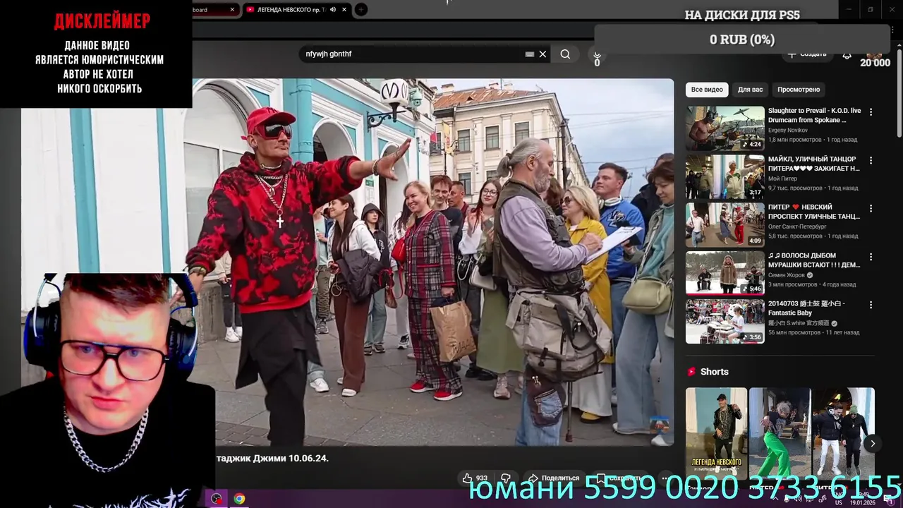903x508 pixels.
Task: Open the clock showing 19.01.2026
Action: (862, 499)
